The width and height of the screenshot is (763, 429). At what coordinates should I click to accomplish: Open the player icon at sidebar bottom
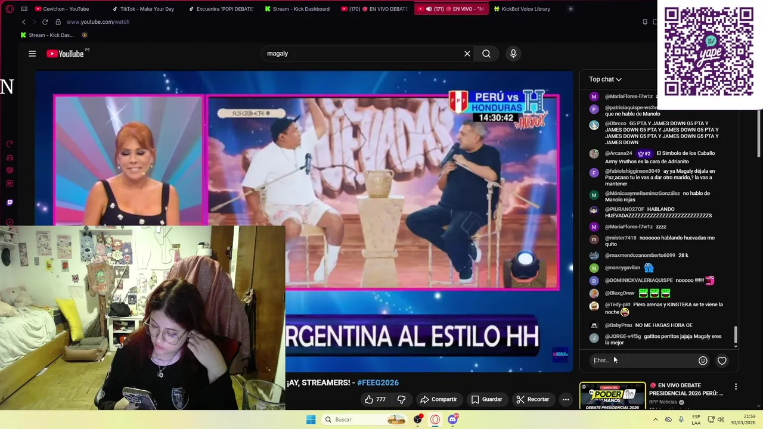tap(10, 222)
